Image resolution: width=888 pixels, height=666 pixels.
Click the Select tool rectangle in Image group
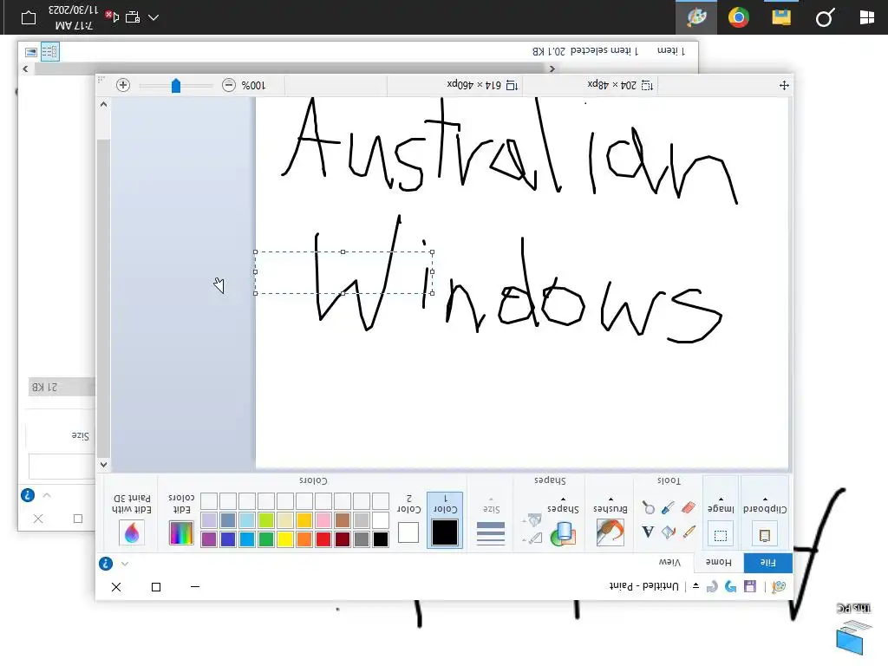(721, 534)
